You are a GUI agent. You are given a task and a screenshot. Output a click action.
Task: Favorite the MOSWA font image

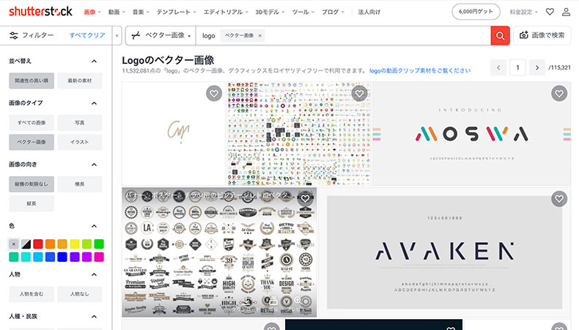559,93
